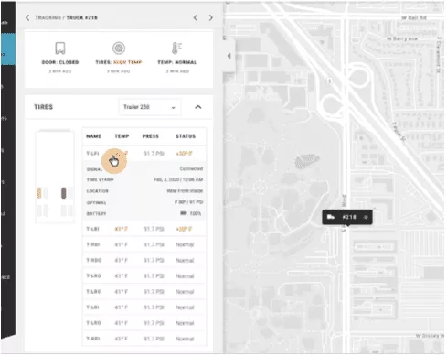Click the locate target icon in #218 marker
This screenshot has height=356, width=447.
click(x=366, y=217)
